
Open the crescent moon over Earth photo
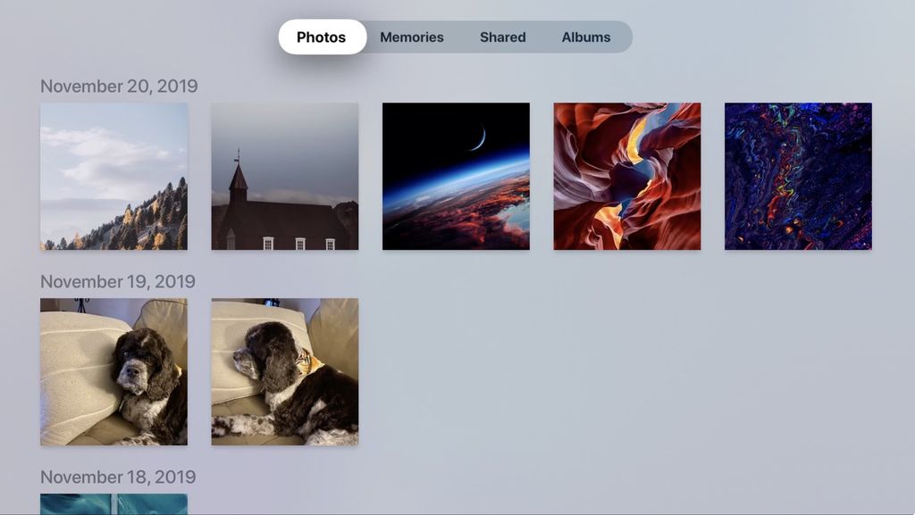click(x=456, y=177)
